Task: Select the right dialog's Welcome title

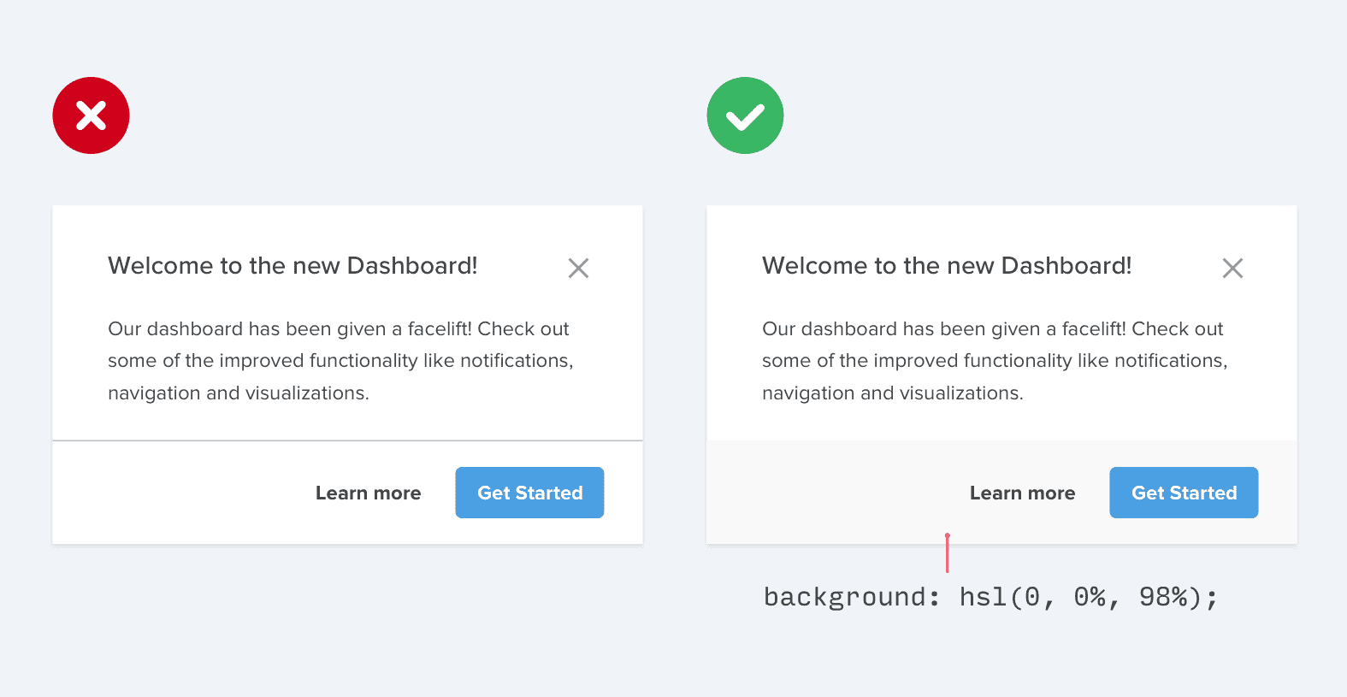Action: coord(947,266)
